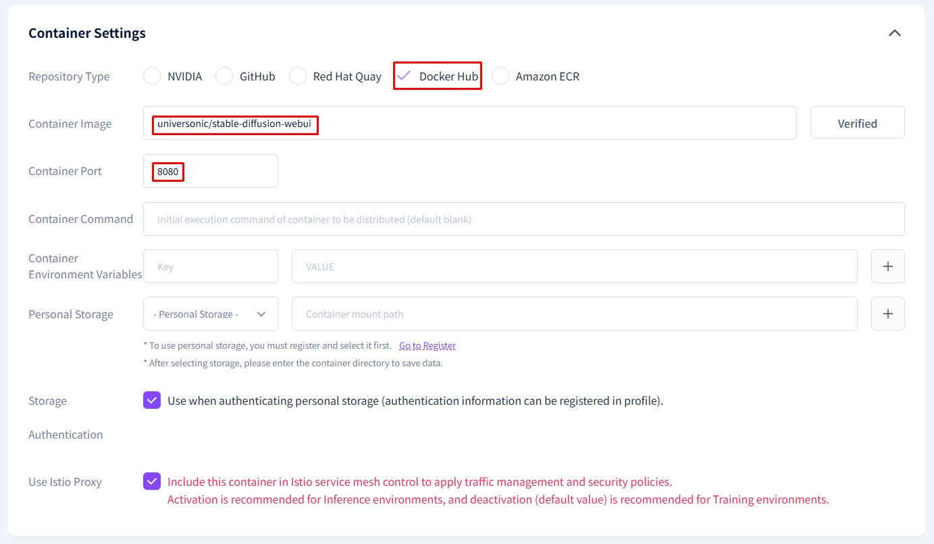
Task: Click the Container Image input field
Action: 540,124
